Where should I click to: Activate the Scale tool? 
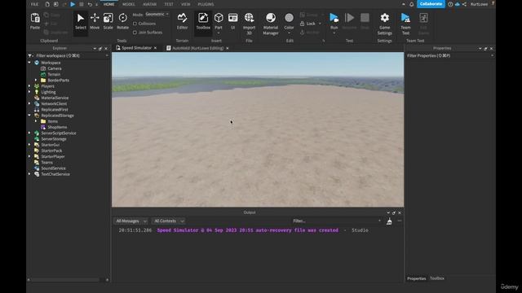point(108,22)
